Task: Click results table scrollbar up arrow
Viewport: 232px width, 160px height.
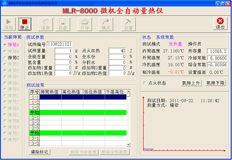Action: click(x=128, y=91)
